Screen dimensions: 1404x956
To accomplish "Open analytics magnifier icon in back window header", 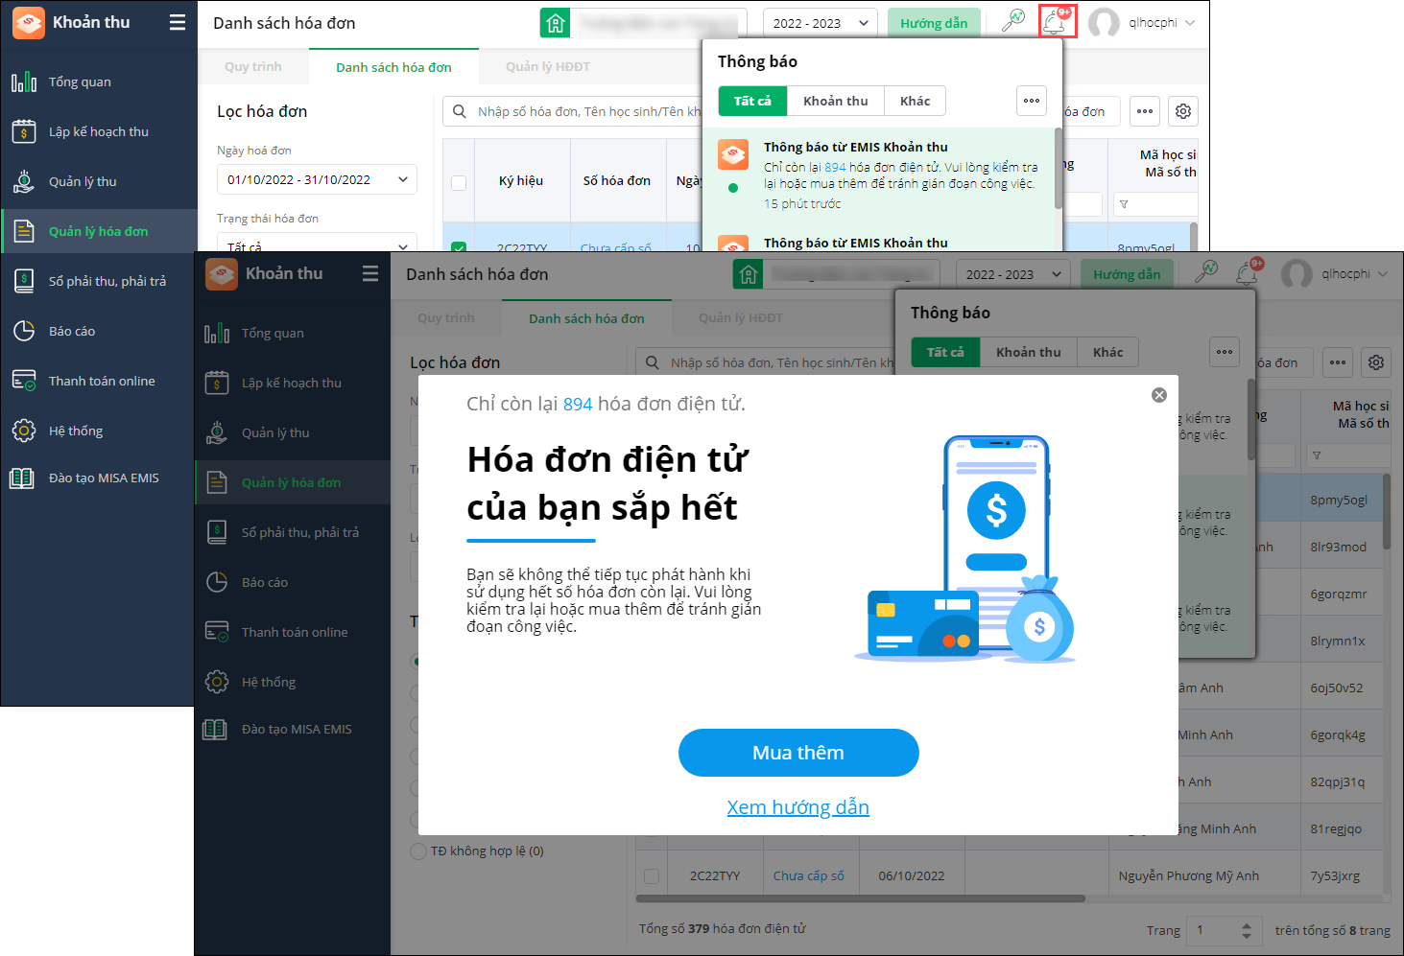I will click(x=1012, y=21).
